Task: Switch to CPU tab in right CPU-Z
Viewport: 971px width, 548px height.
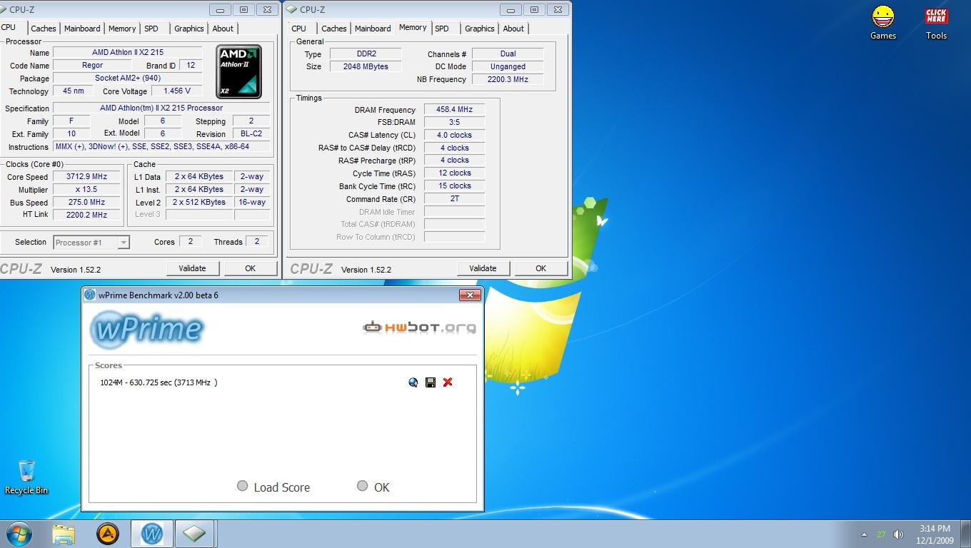Action: pos(299,29)
